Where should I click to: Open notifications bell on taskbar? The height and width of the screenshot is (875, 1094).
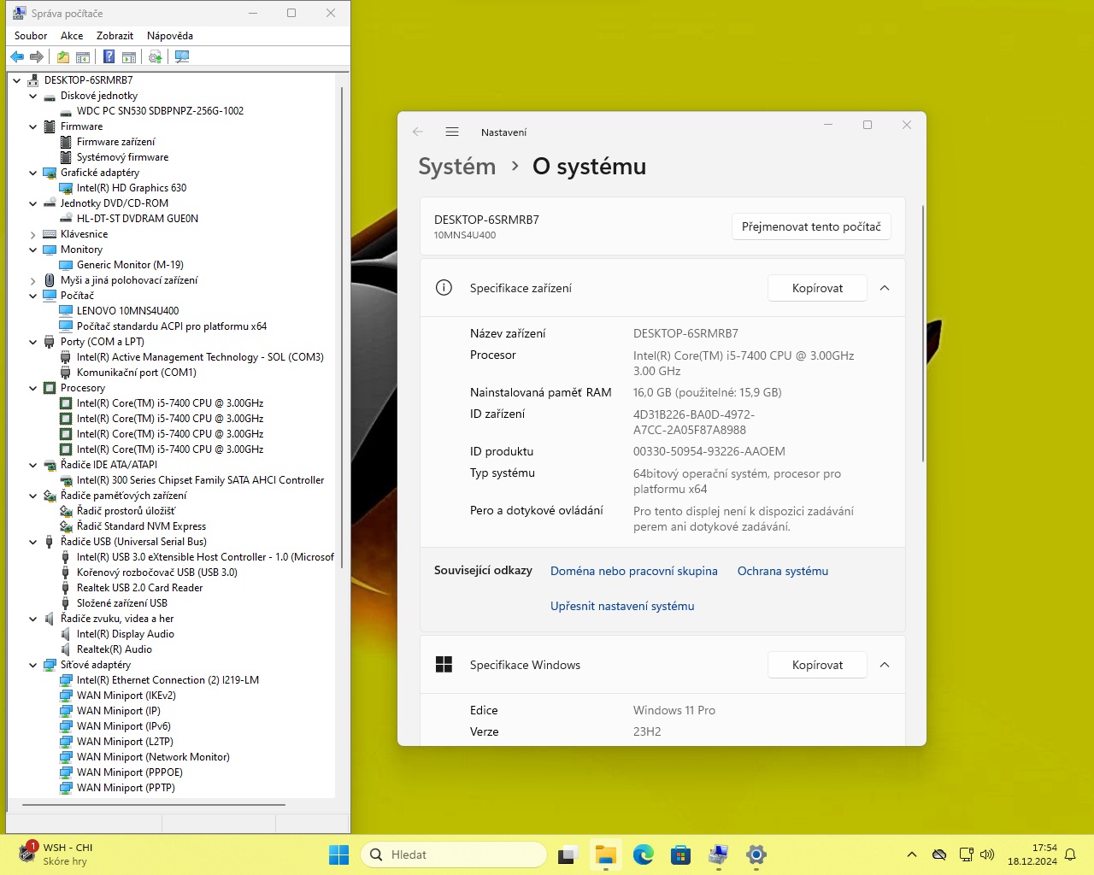coord(1070,854)
